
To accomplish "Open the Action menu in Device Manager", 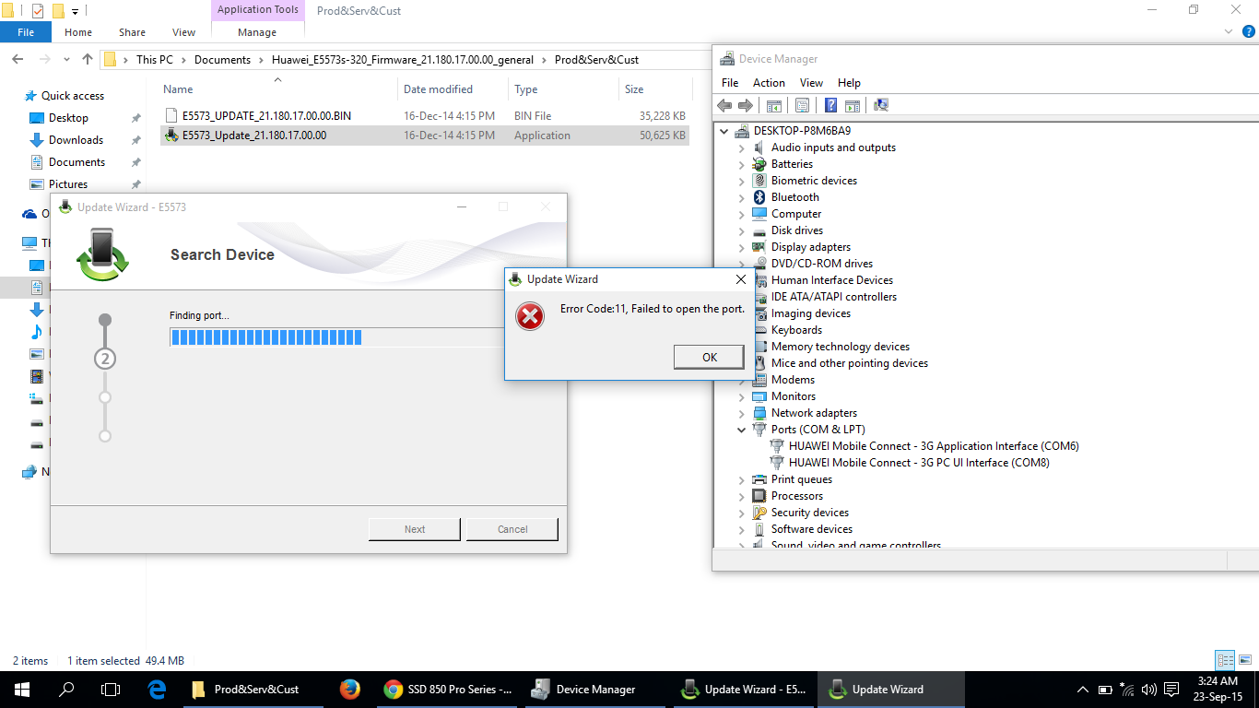I will click(769, 82).
